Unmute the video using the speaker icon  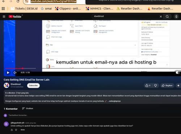[15, 72]
